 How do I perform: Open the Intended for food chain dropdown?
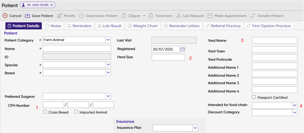(x=295, y=105)
